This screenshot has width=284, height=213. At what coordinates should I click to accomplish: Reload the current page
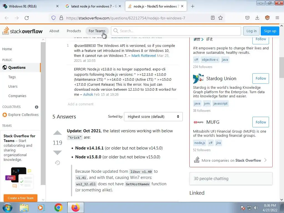click(x=27, y=18)
